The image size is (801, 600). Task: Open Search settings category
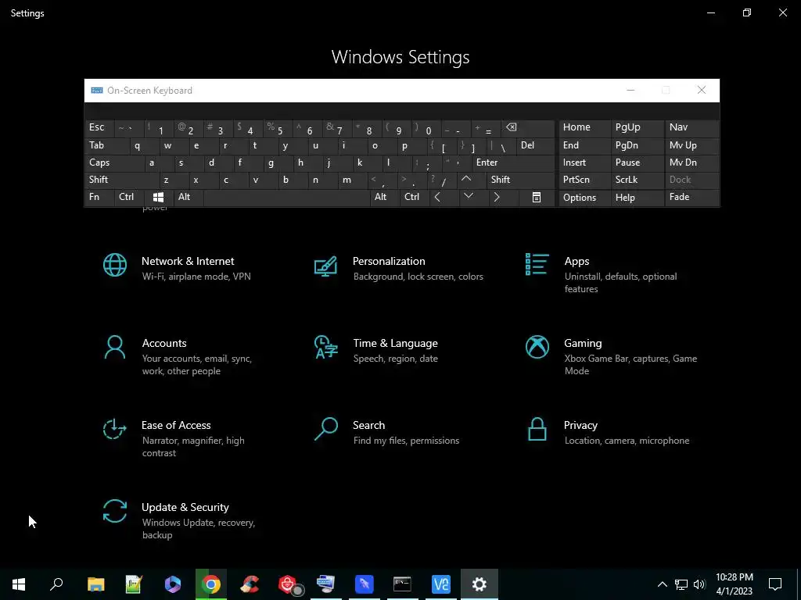(x=386, y=433)
